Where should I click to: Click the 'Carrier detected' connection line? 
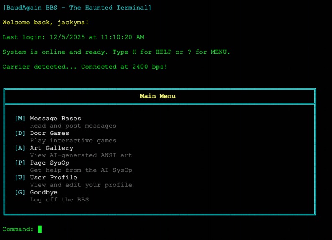coord(85,67)
